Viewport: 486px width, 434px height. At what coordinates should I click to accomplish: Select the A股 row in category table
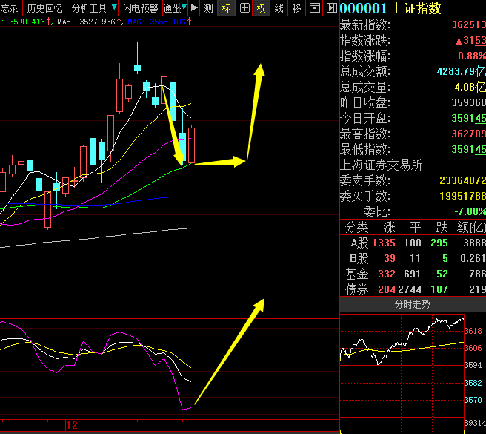(x=413, y=243)
